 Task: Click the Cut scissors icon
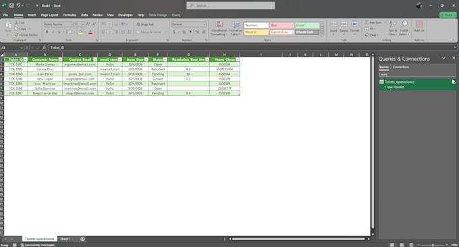coord(16,22)
